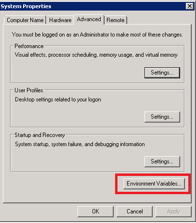
Task: Click the system startup debugging description
Action: [x=80, y=144]
